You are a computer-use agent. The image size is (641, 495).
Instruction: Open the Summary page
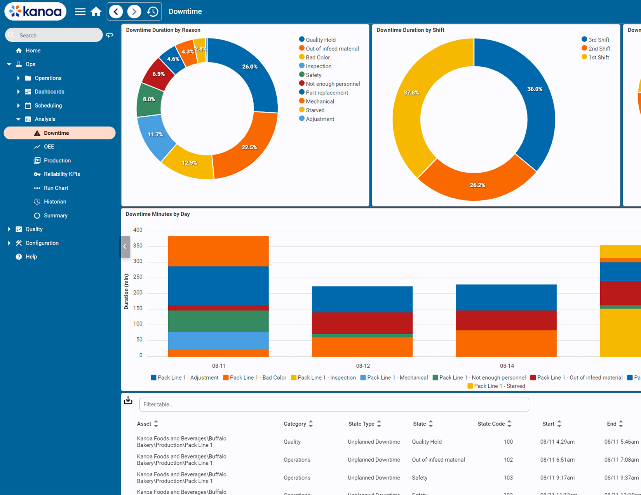(56, 215)
